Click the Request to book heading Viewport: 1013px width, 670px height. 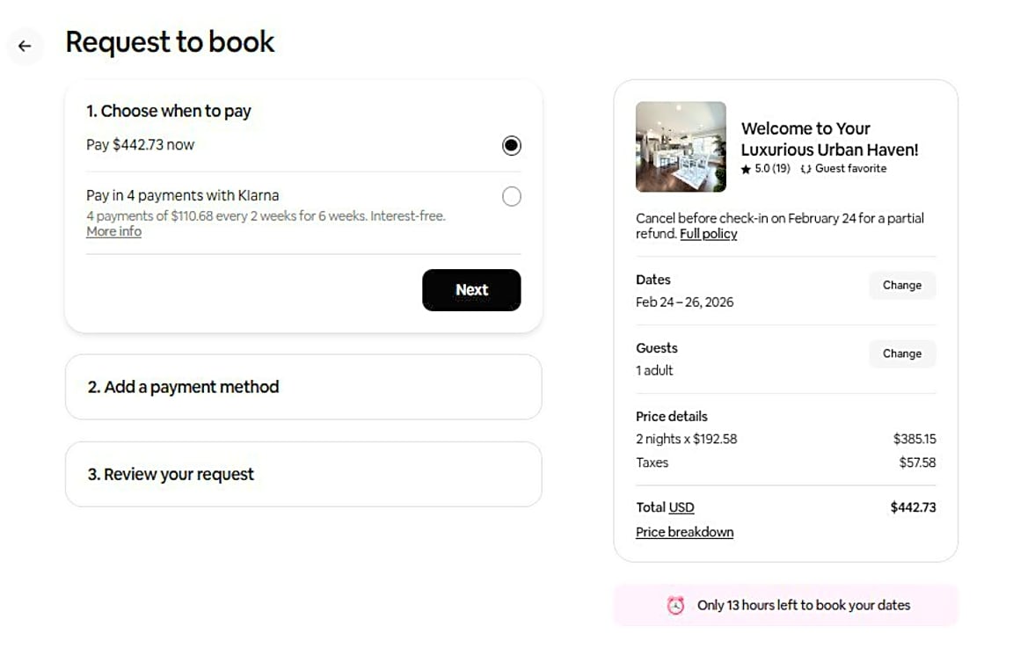170,42
